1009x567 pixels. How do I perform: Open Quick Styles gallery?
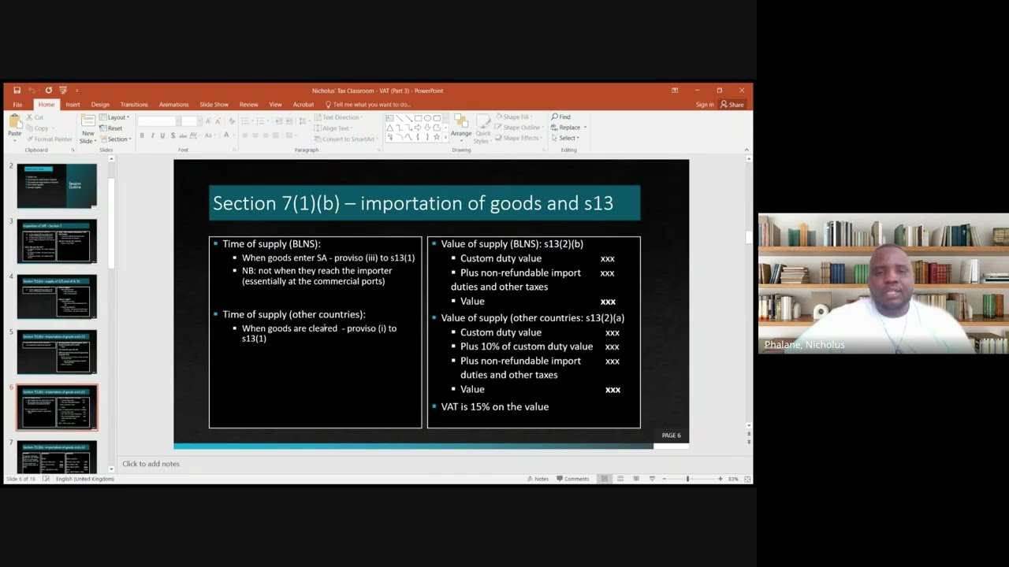482,128
